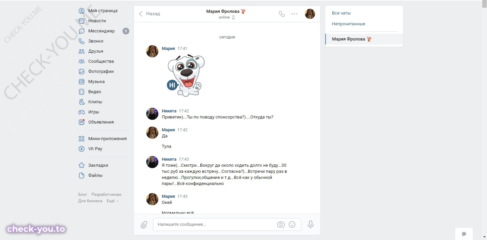
Task: Open the Файлы files icon
Action: (x=82, y=176)
